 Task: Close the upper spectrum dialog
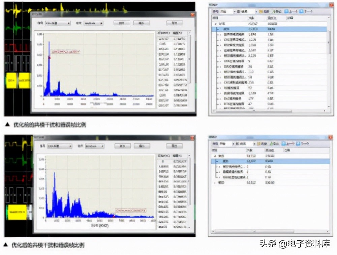pyautogui.click(x=192, y=15)
